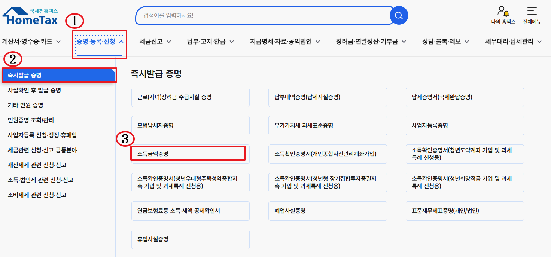Open the 휴업사실증명 certificate

pyautogui.click(x=190, y=239)
